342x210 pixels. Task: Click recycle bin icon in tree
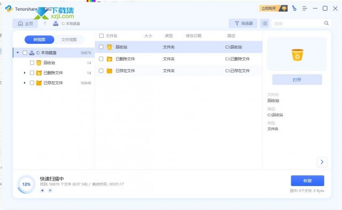[39, 63]
